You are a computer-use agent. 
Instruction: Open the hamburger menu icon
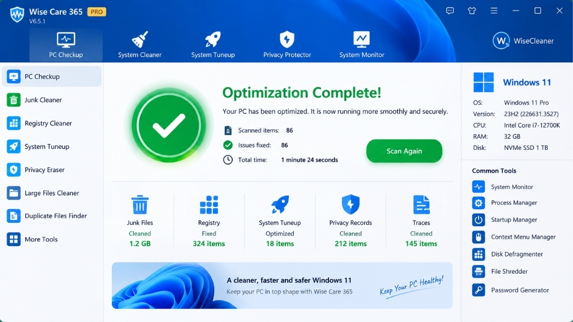point(493,10)
